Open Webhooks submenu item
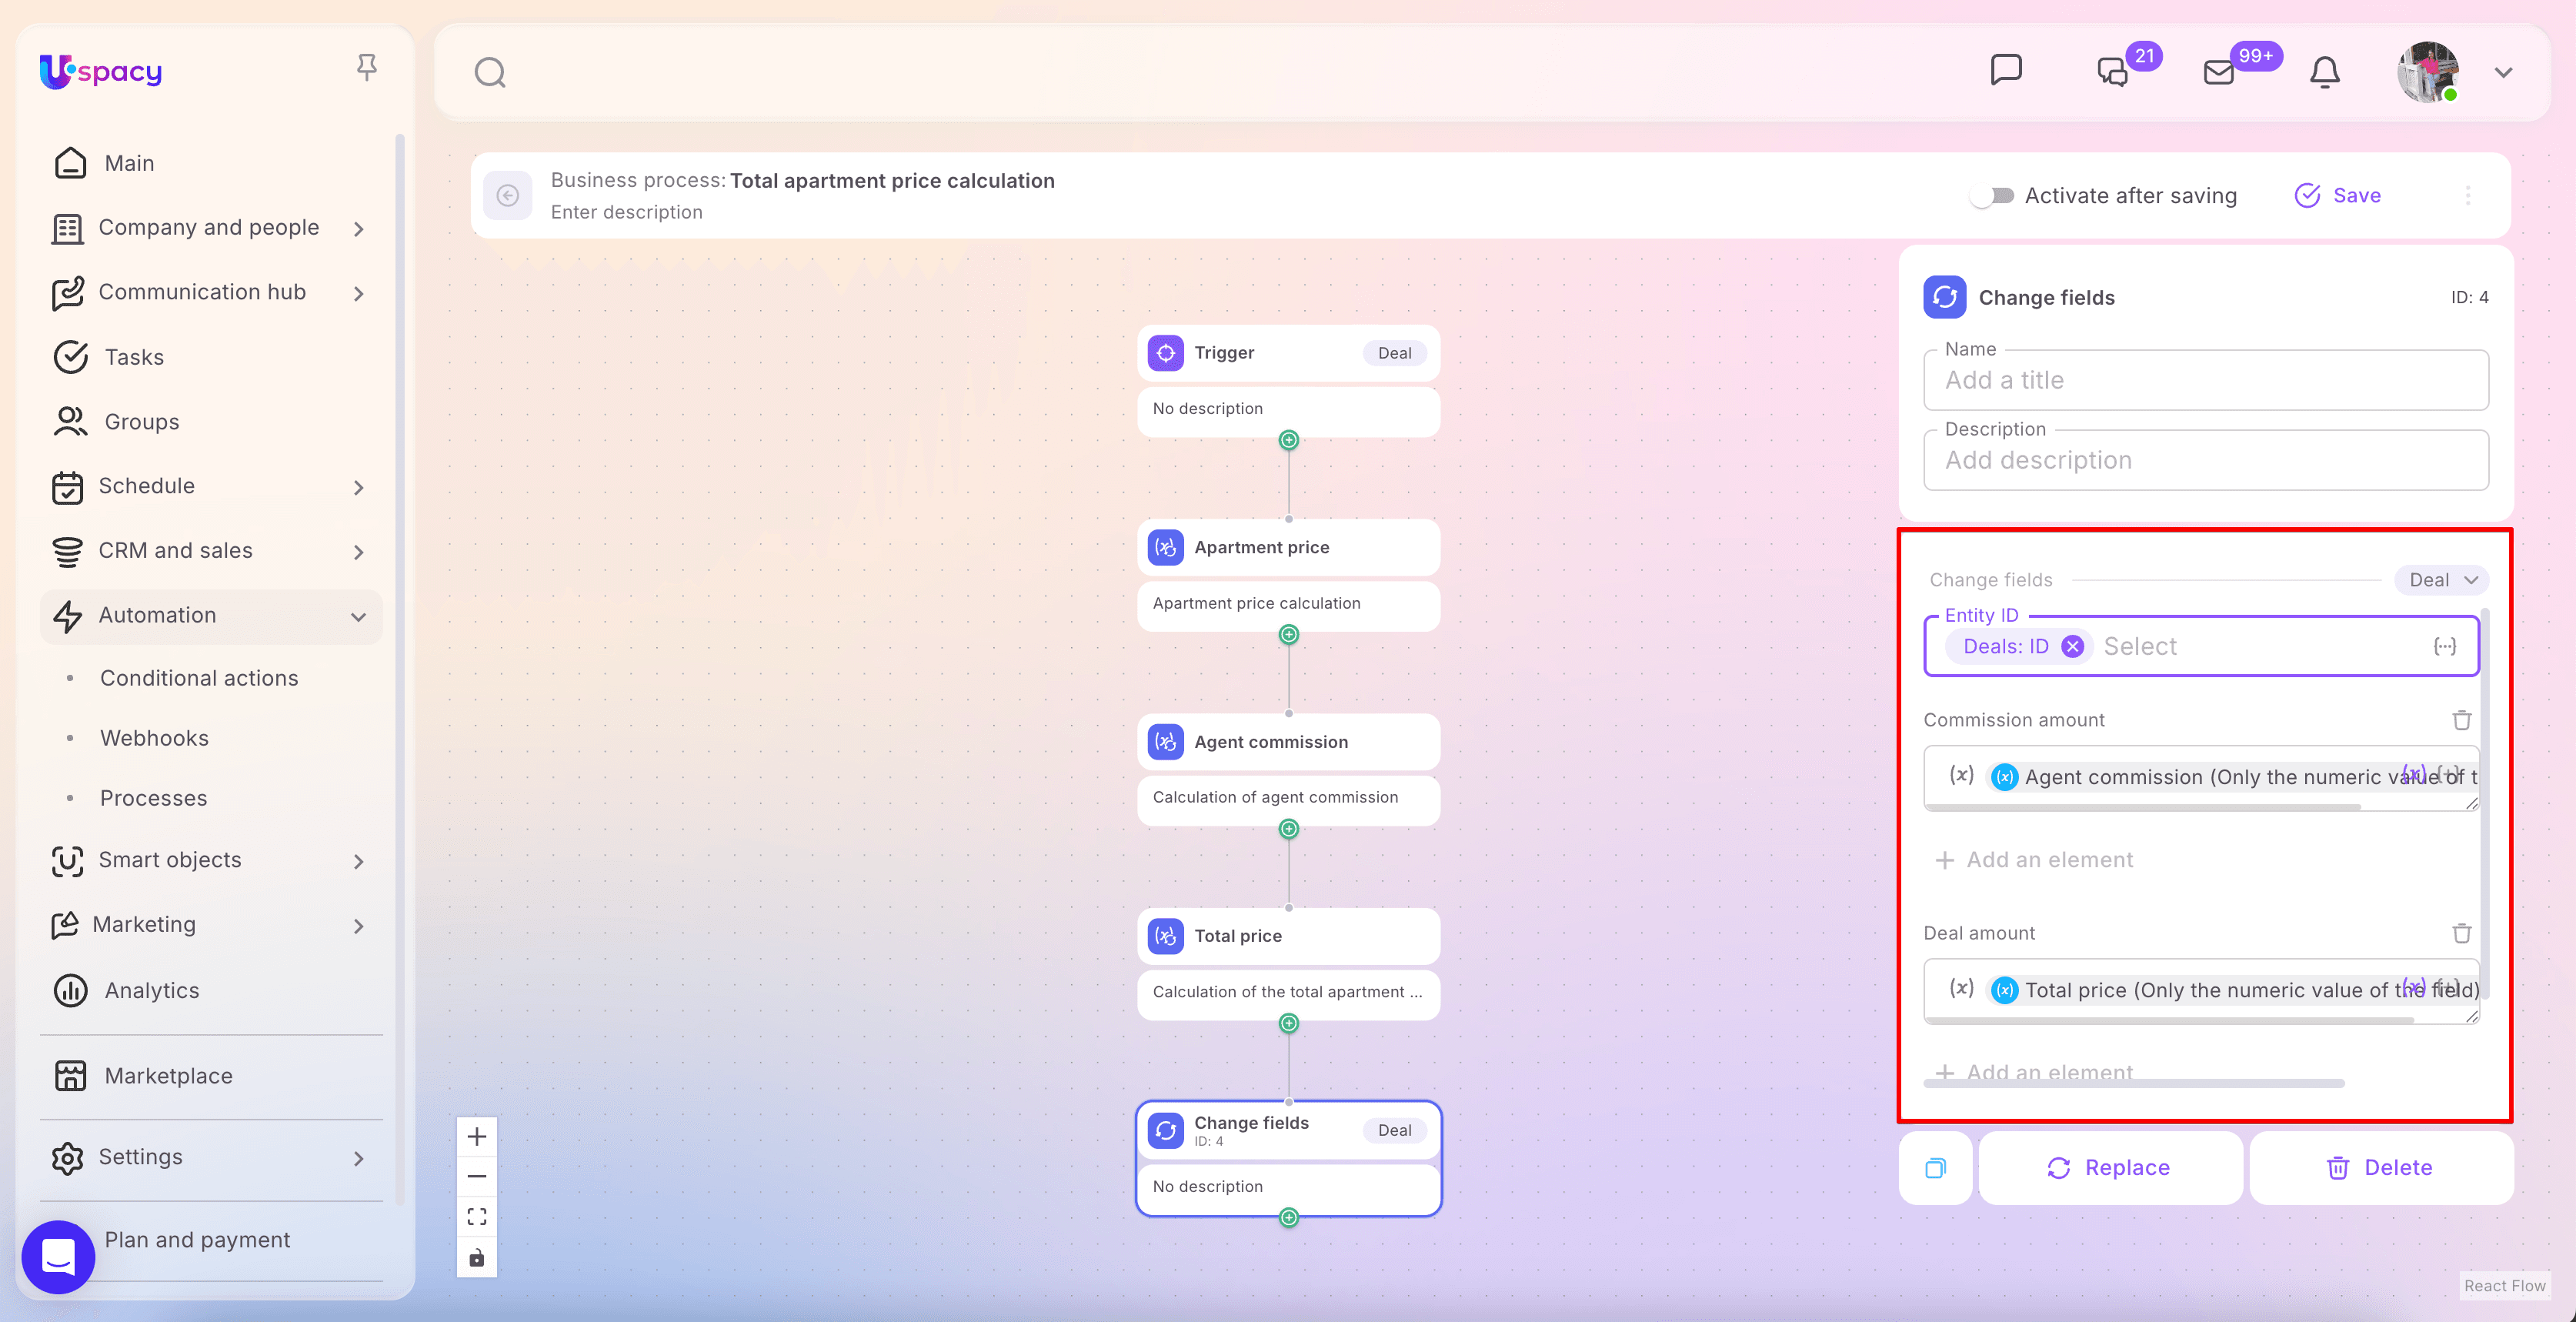This screenshot has height=1322, width=2576. tap(155, 738)
